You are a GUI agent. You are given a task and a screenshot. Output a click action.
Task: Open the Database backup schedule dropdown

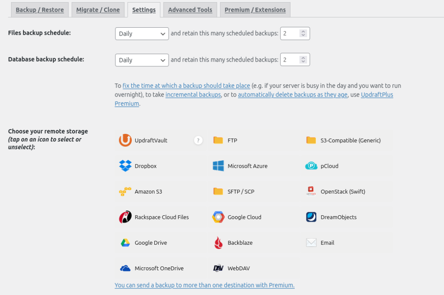142,60
